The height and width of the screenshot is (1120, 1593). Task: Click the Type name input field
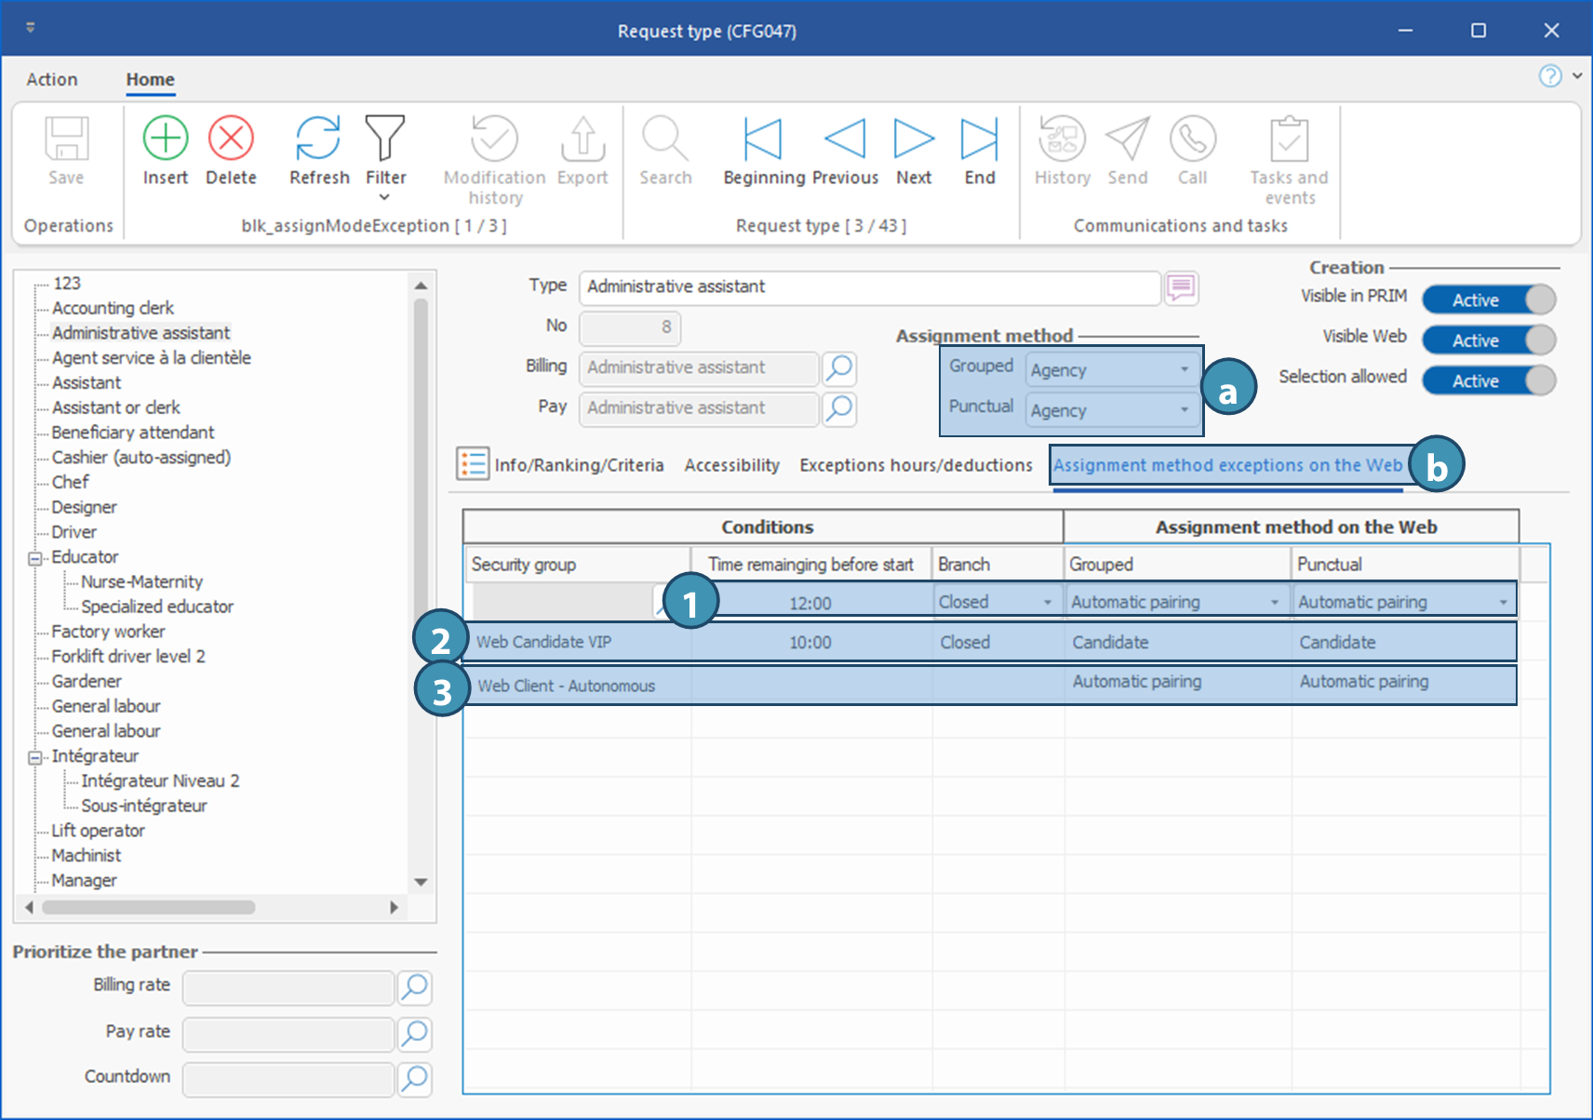(869, 287)
